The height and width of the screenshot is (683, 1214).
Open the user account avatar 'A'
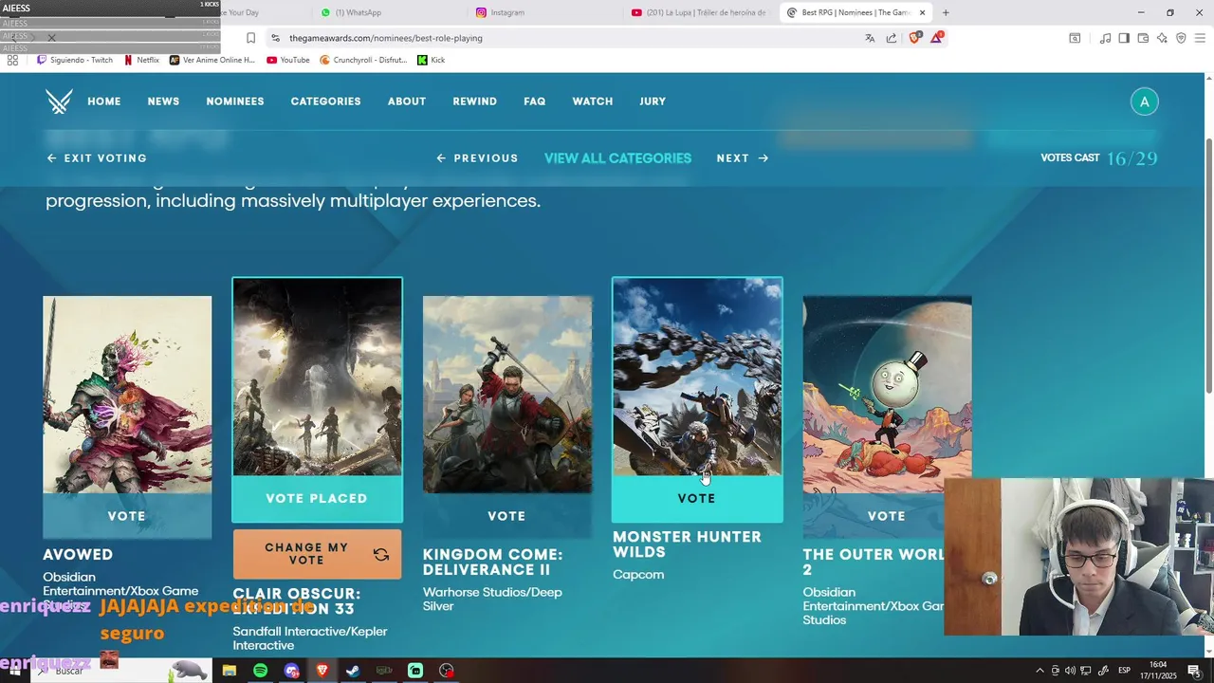point(1144,102)
